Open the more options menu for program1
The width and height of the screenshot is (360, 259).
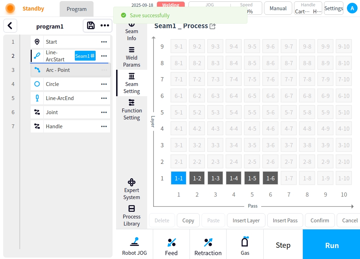point(104,25)
